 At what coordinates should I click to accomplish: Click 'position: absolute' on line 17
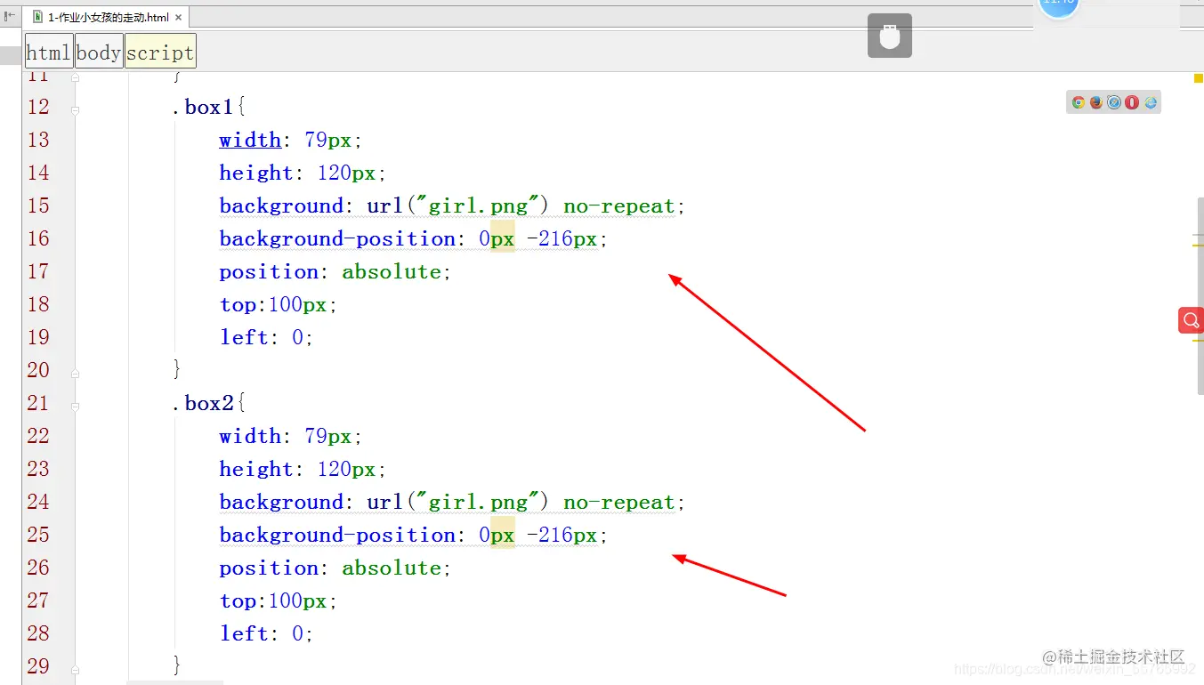(x=335, y=271)
